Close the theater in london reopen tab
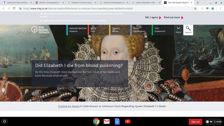 click(x=95, y=2)
